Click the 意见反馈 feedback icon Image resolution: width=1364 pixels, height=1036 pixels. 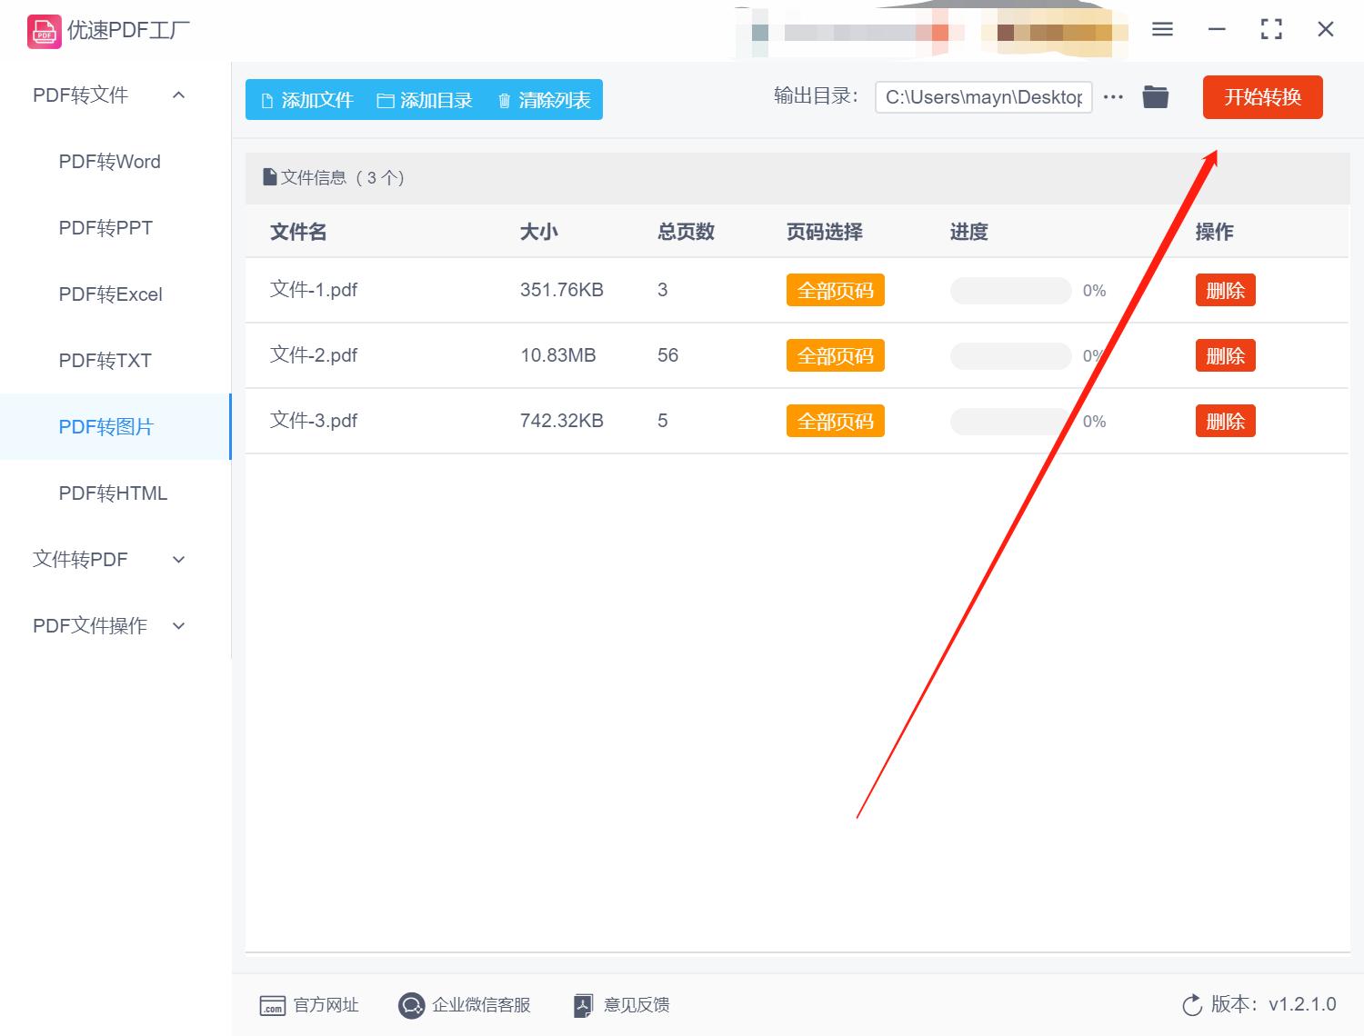(x=583, y=1005)
